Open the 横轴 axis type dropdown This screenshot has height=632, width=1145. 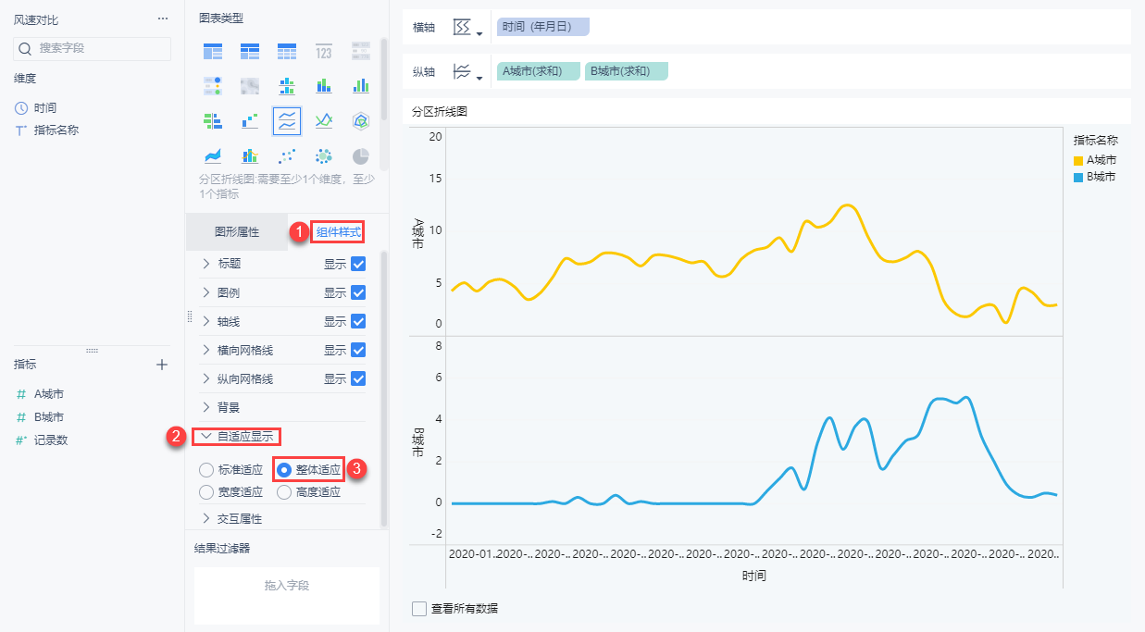click(468, 28)
